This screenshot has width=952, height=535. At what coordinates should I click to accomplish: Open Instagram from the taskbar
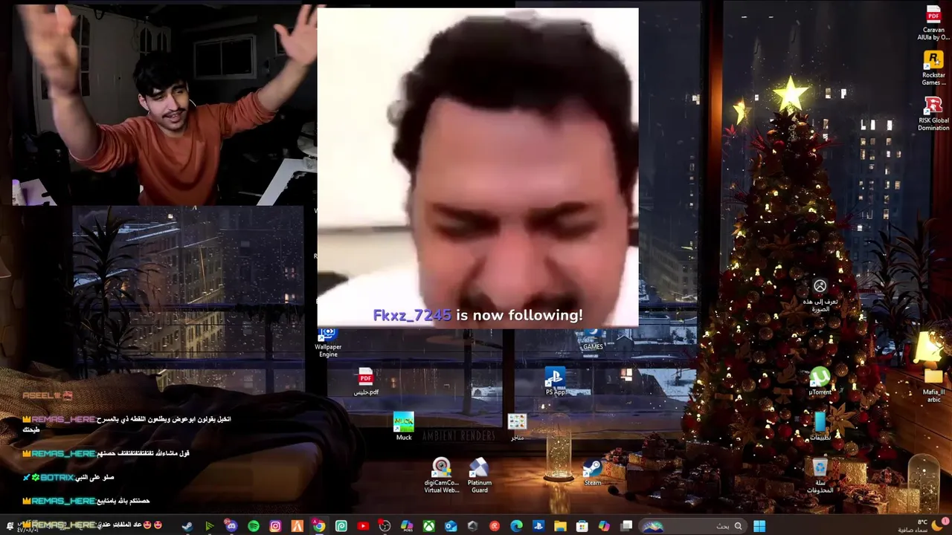(x=276, y=526)
